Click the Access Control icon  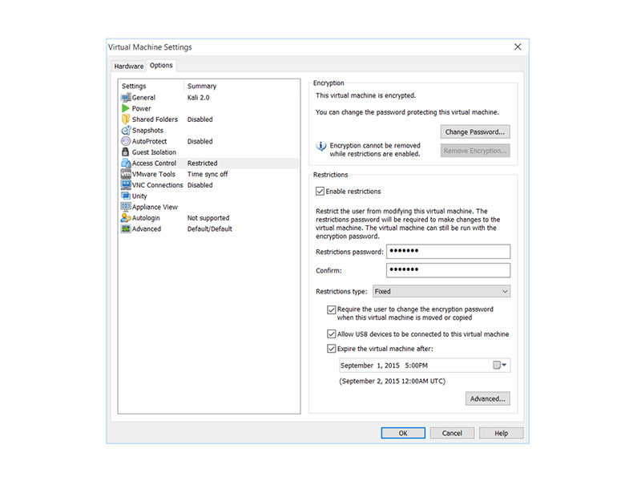click(x=126, y=164)
